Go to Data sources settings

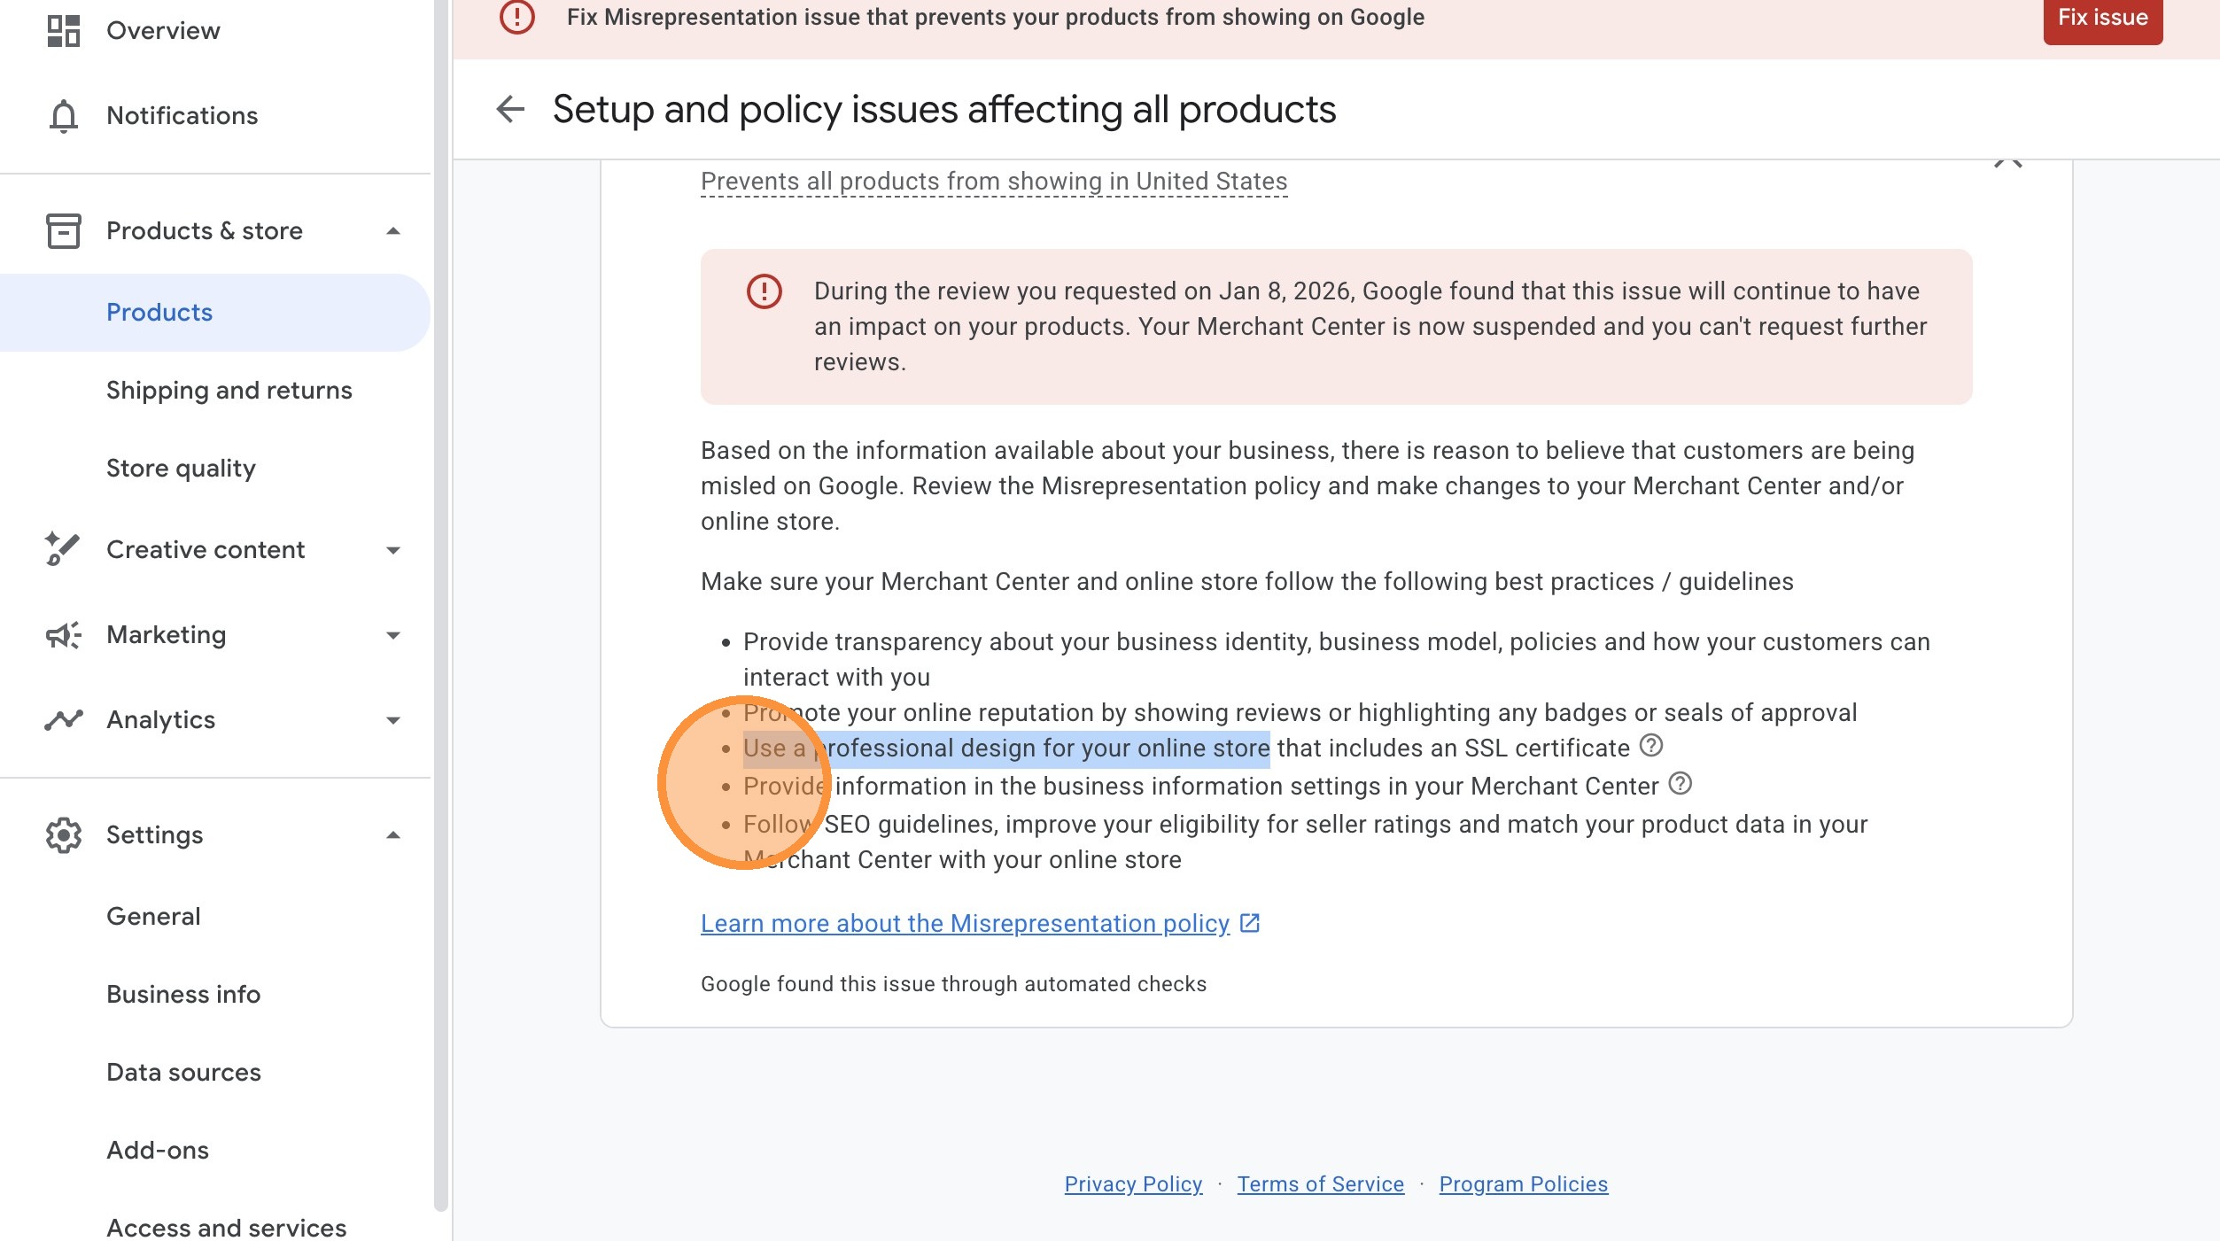point(183,1073)
